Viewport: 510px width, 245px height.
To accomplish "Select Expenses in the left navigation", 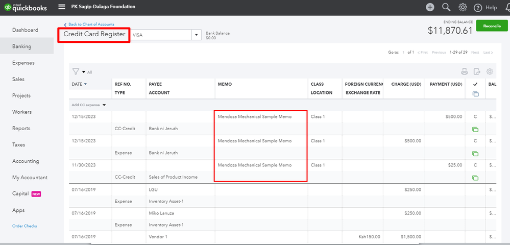I will tap(23, 63).
